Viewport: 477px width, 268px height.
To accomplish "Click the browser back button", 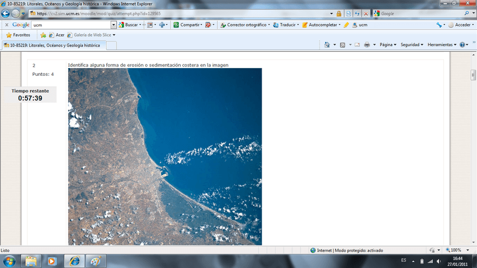I will (x=6, y=13).
